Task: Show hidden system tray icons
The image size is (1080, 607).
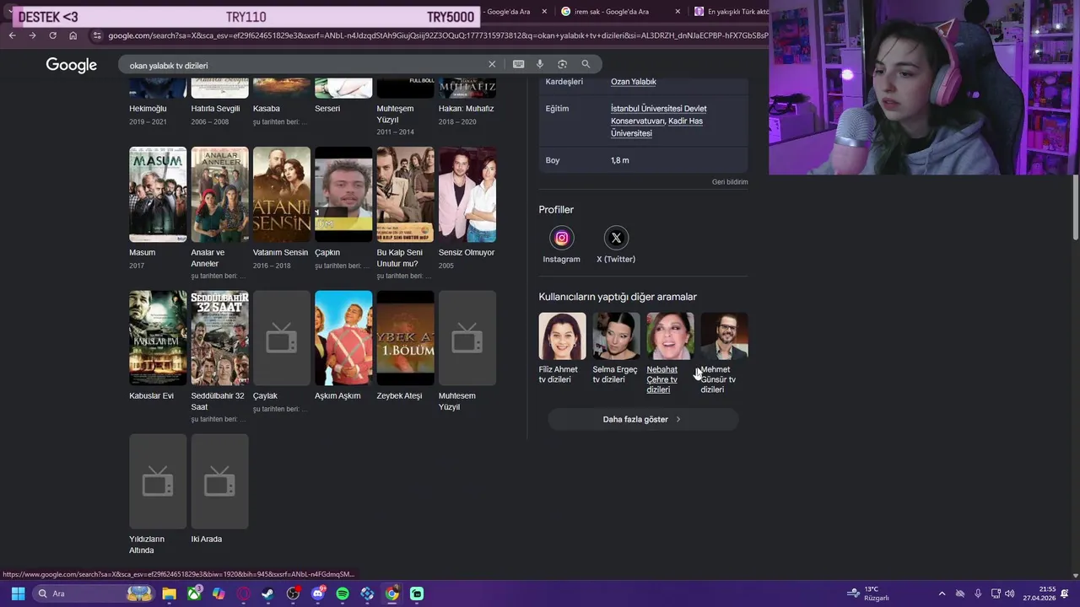Action: tap(942, 594)
